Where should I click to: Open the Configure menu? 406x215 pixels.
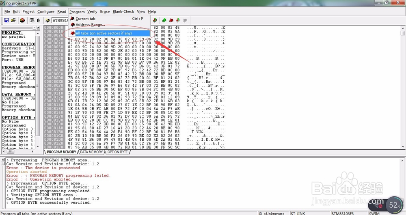click(x=46, y=11)
